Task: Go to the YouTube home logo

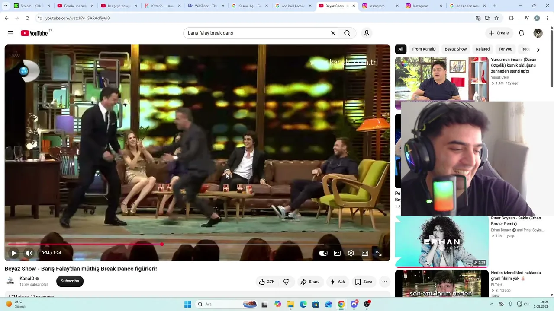Action: [x=34, y=33]
